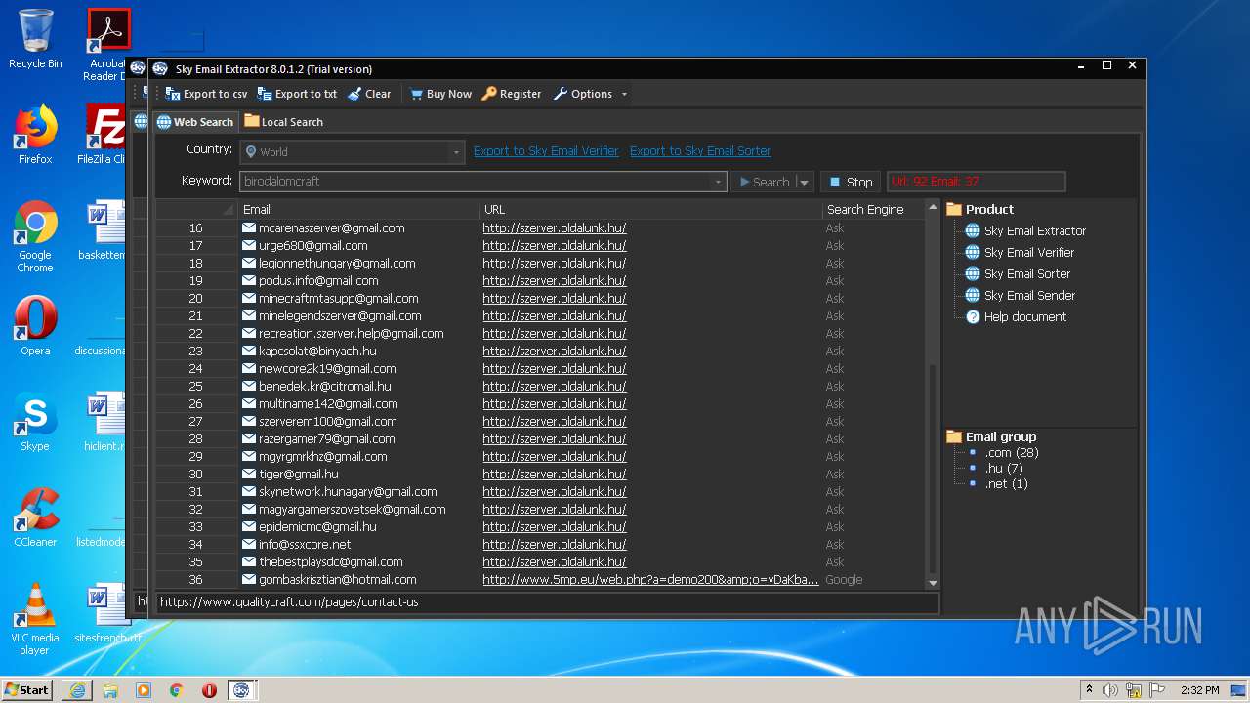Select email benedek.kr@citromail.hu
This screenshot has height=703, width=1250.
click(324, 387)
